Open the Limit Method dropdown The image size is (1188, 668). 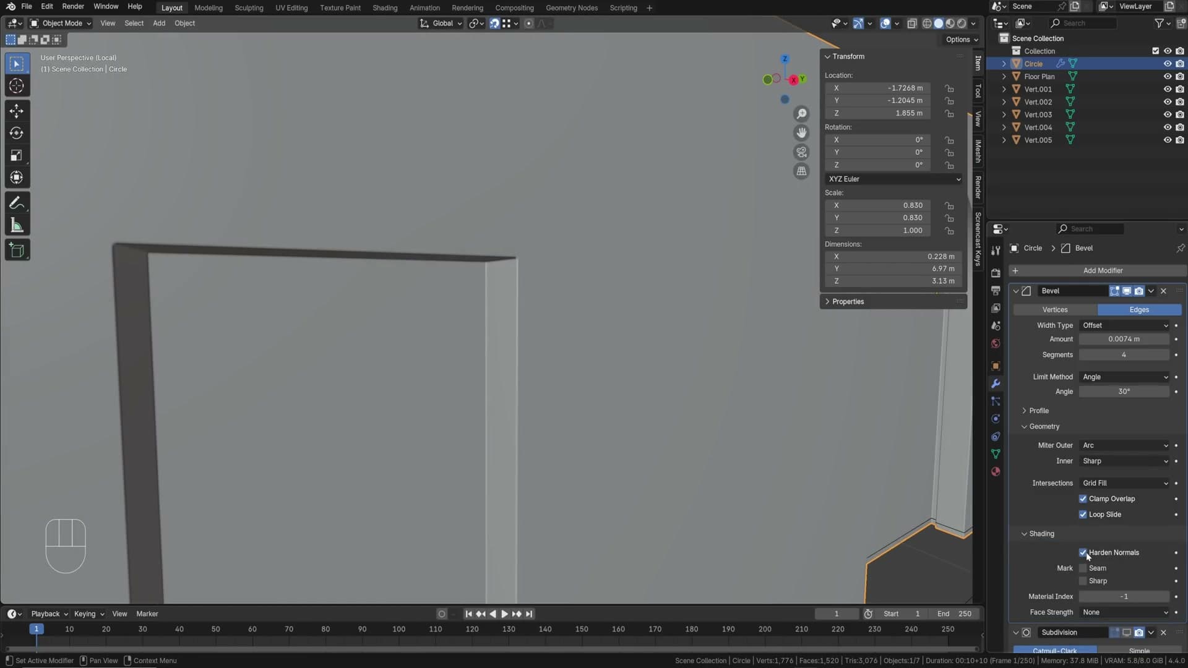click(x=1125, y=377)
